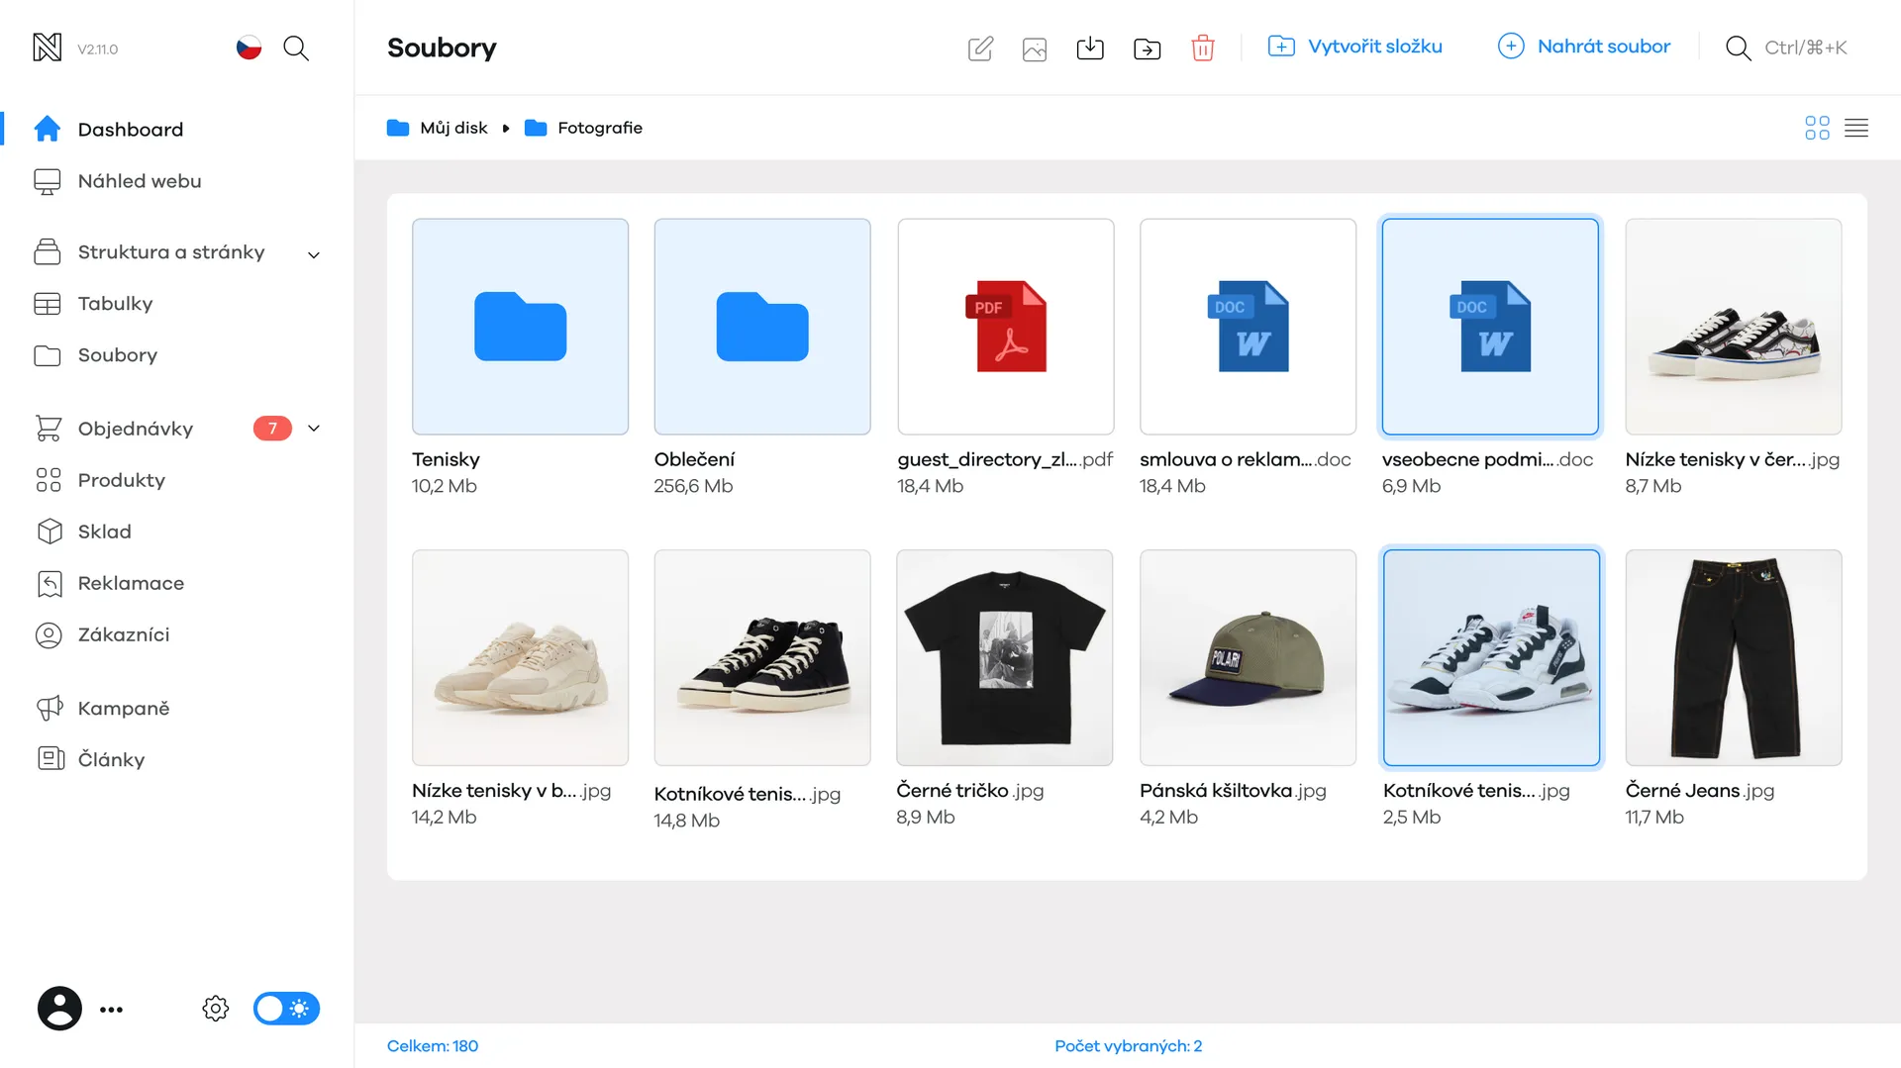The height and width of the screenshot is (1068, 1901).
Task: Expand Struktura a stránky chevron
Action: 314,254
